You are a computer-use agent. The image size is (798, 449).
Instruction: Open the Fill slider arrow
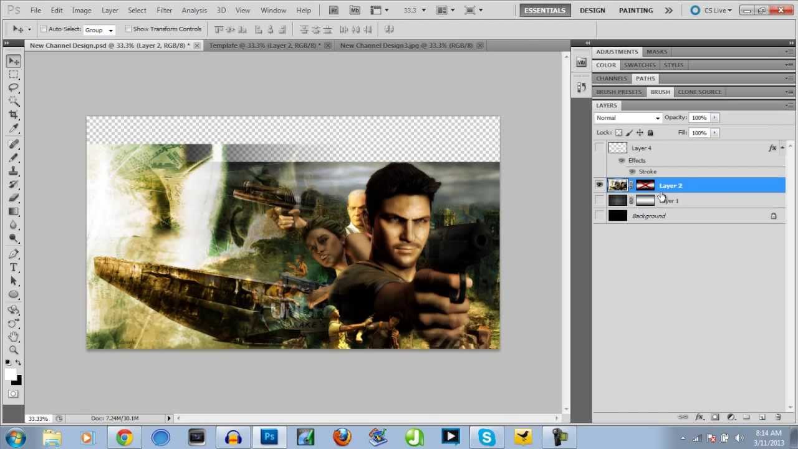coord(714,133)
